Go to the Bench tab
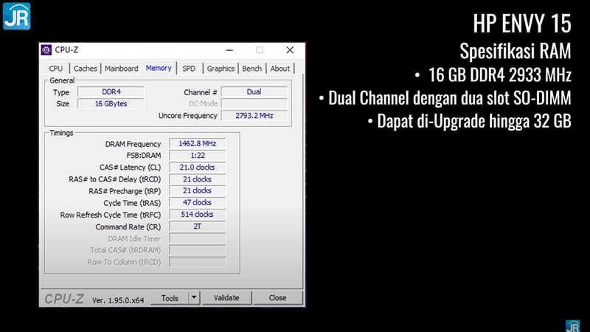The image size is (590, 332). [x=251, y=69]
